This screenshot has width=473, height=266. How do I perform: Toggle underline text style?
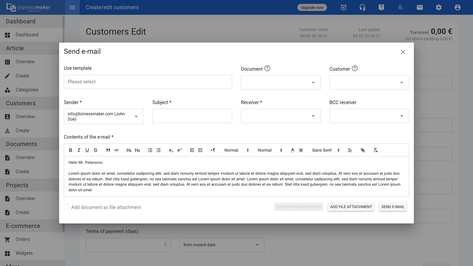pyautogui.click(x=87, y=150)
